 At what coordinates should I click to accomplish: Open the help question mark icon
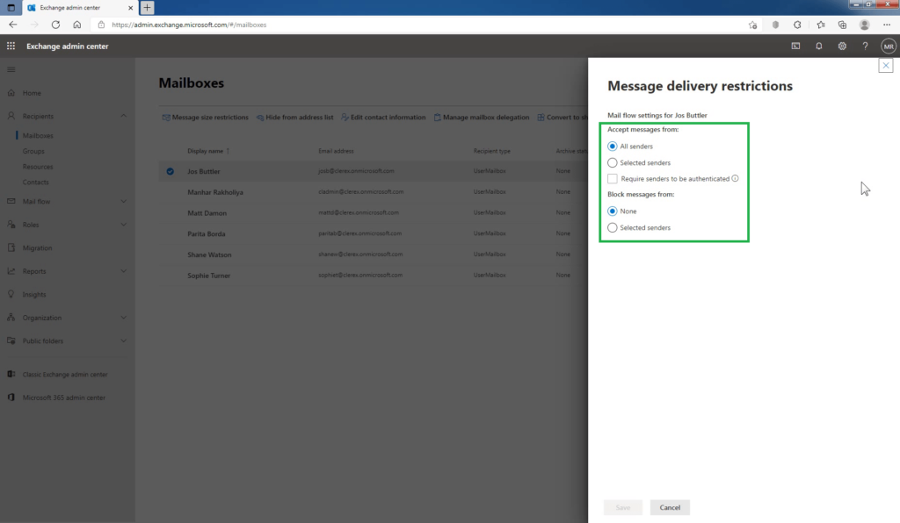pos(865,46)
